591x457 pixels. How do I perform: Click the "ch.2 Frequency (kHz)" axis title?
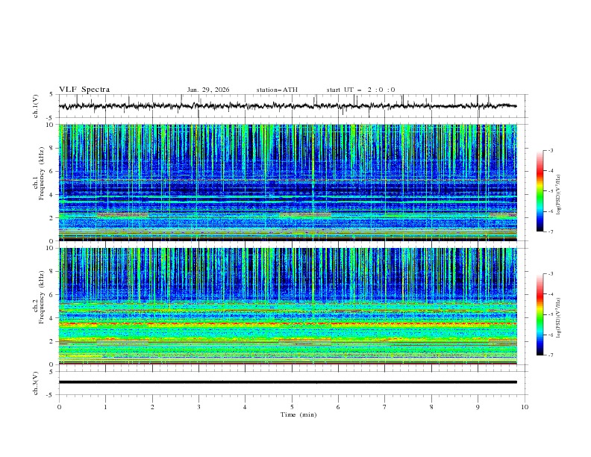(39, 296)
